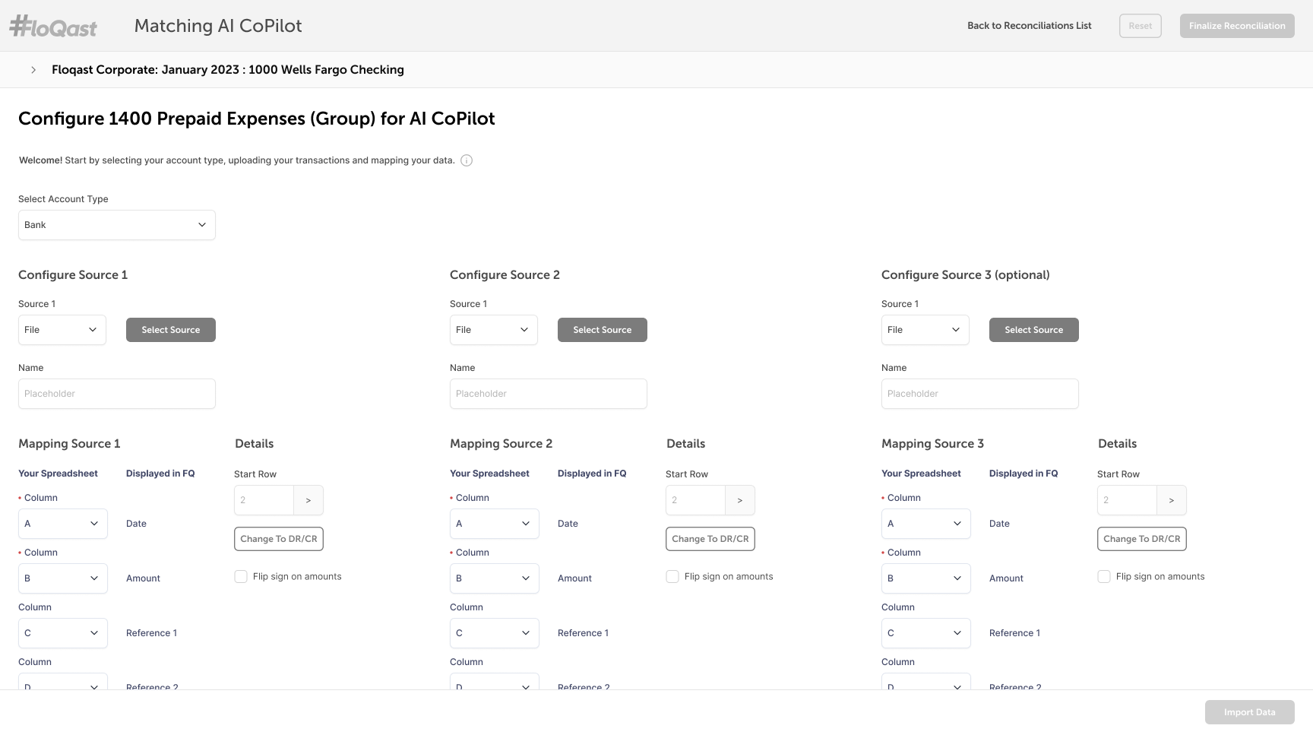This screenshot has width=1313, height=735.
Task: Click Change To DR/CR for Source 1
Action: 279,539
